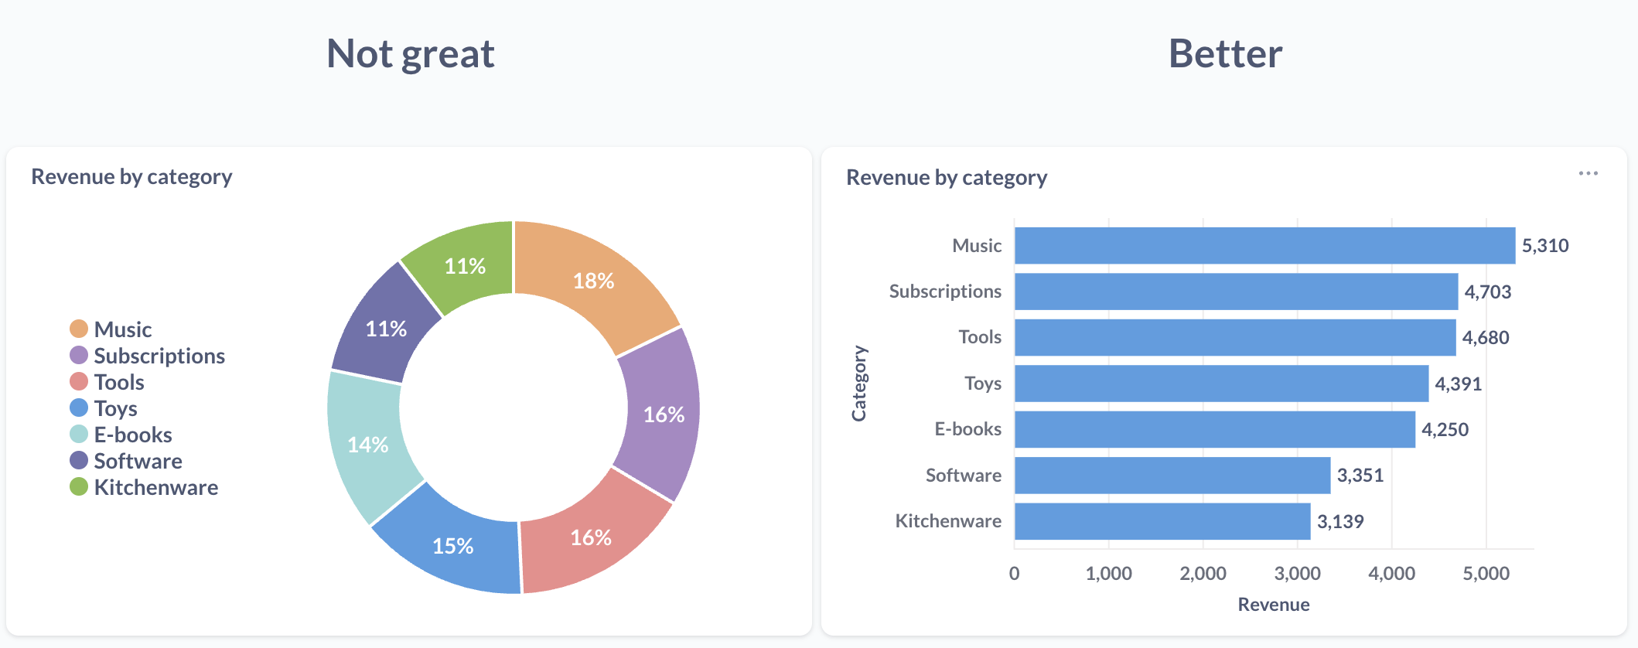
Task: Toggle Subscriptions series via its legend dot
Action: (x=79, y=356)
